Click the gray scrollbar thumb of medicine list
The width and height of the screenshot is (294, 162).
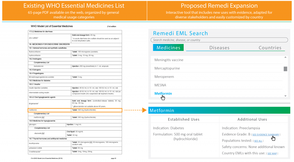tap(285, 69)
